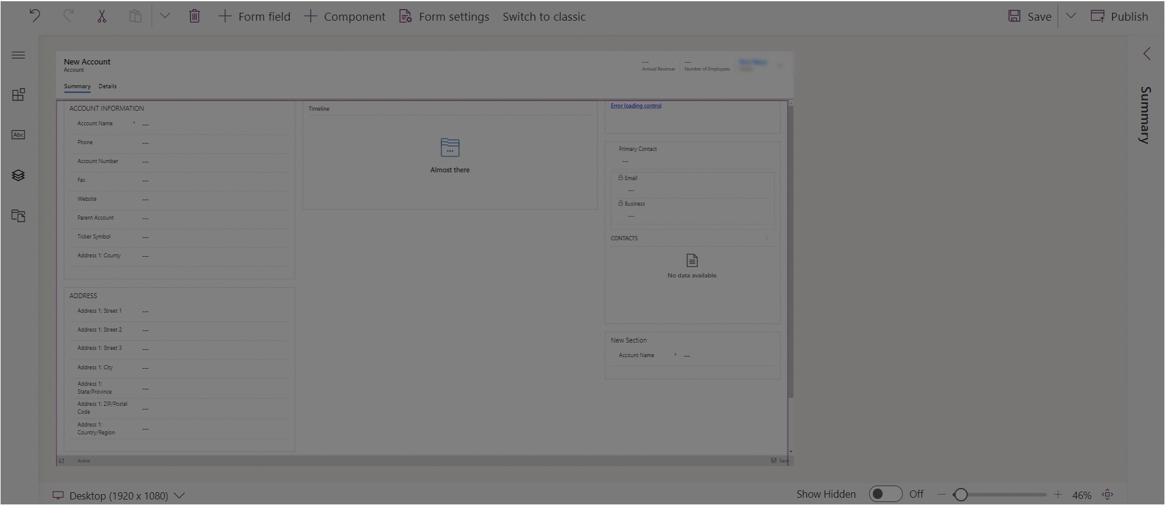Screen dimensions: 1165x505
Task: Select the Timeline section header
Action: (319, 109)
